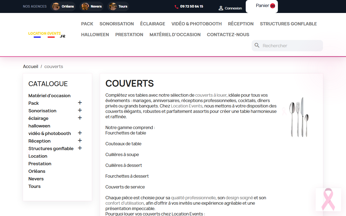Click the red phone icon
The height and width of the screenshot is (216, 346).
click(177, 6)
